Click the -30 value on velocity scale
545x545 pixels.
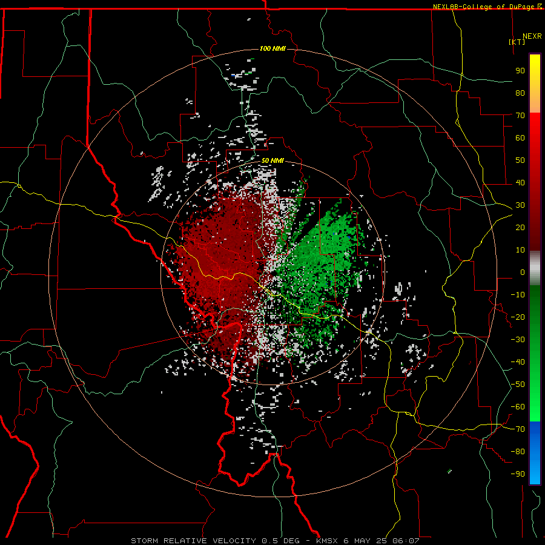click(x=518, y=340)
